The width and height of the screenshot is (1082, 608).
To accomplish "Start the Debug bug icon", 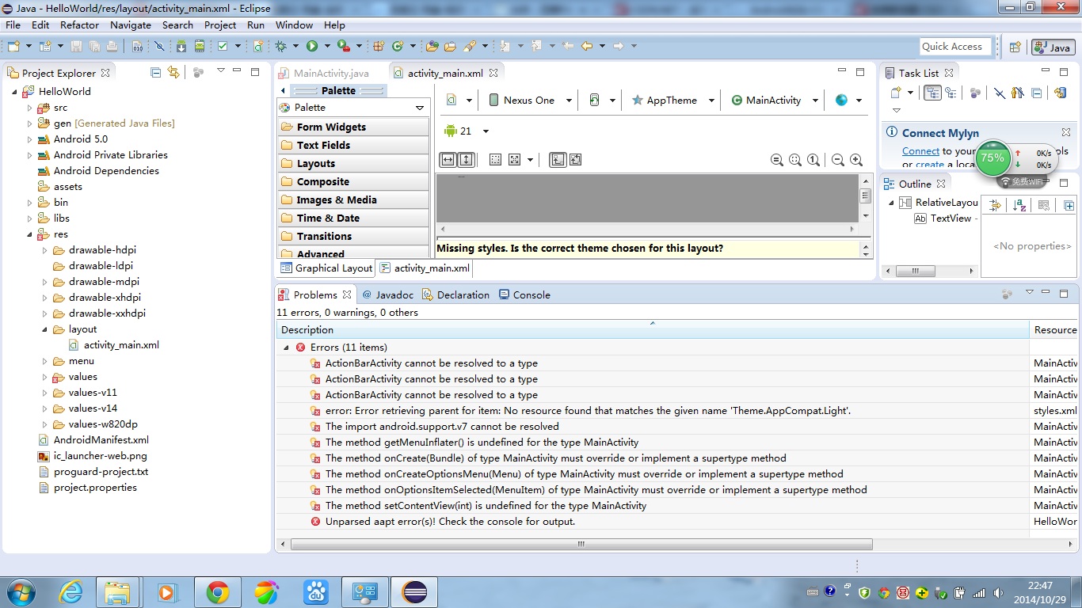I will click(x=281, y=47).
